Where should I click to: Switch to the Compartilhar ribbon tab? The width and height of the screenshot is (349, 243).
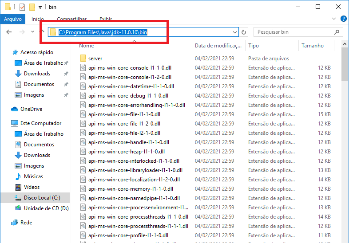coord(71,19)
